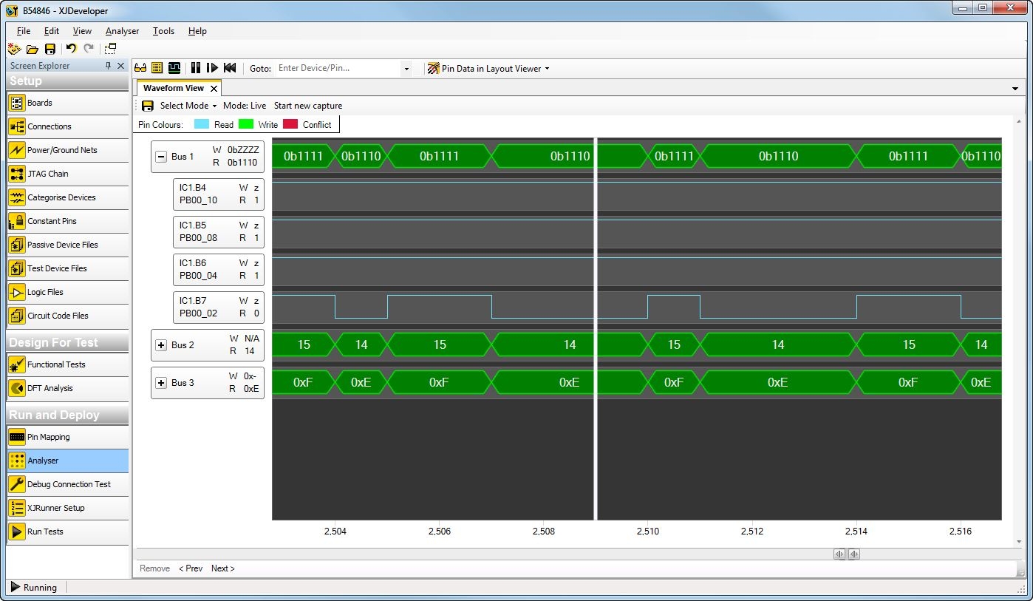Viewport: 1033px width, 601px height.
Task: Open the JTAG Chain screen
Action: coord(47,174)
